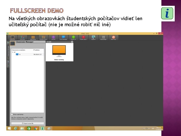Collapse the 'inf' classroom tree node
The height and width of the screenshot is (136, 181).
click(13, 52)
